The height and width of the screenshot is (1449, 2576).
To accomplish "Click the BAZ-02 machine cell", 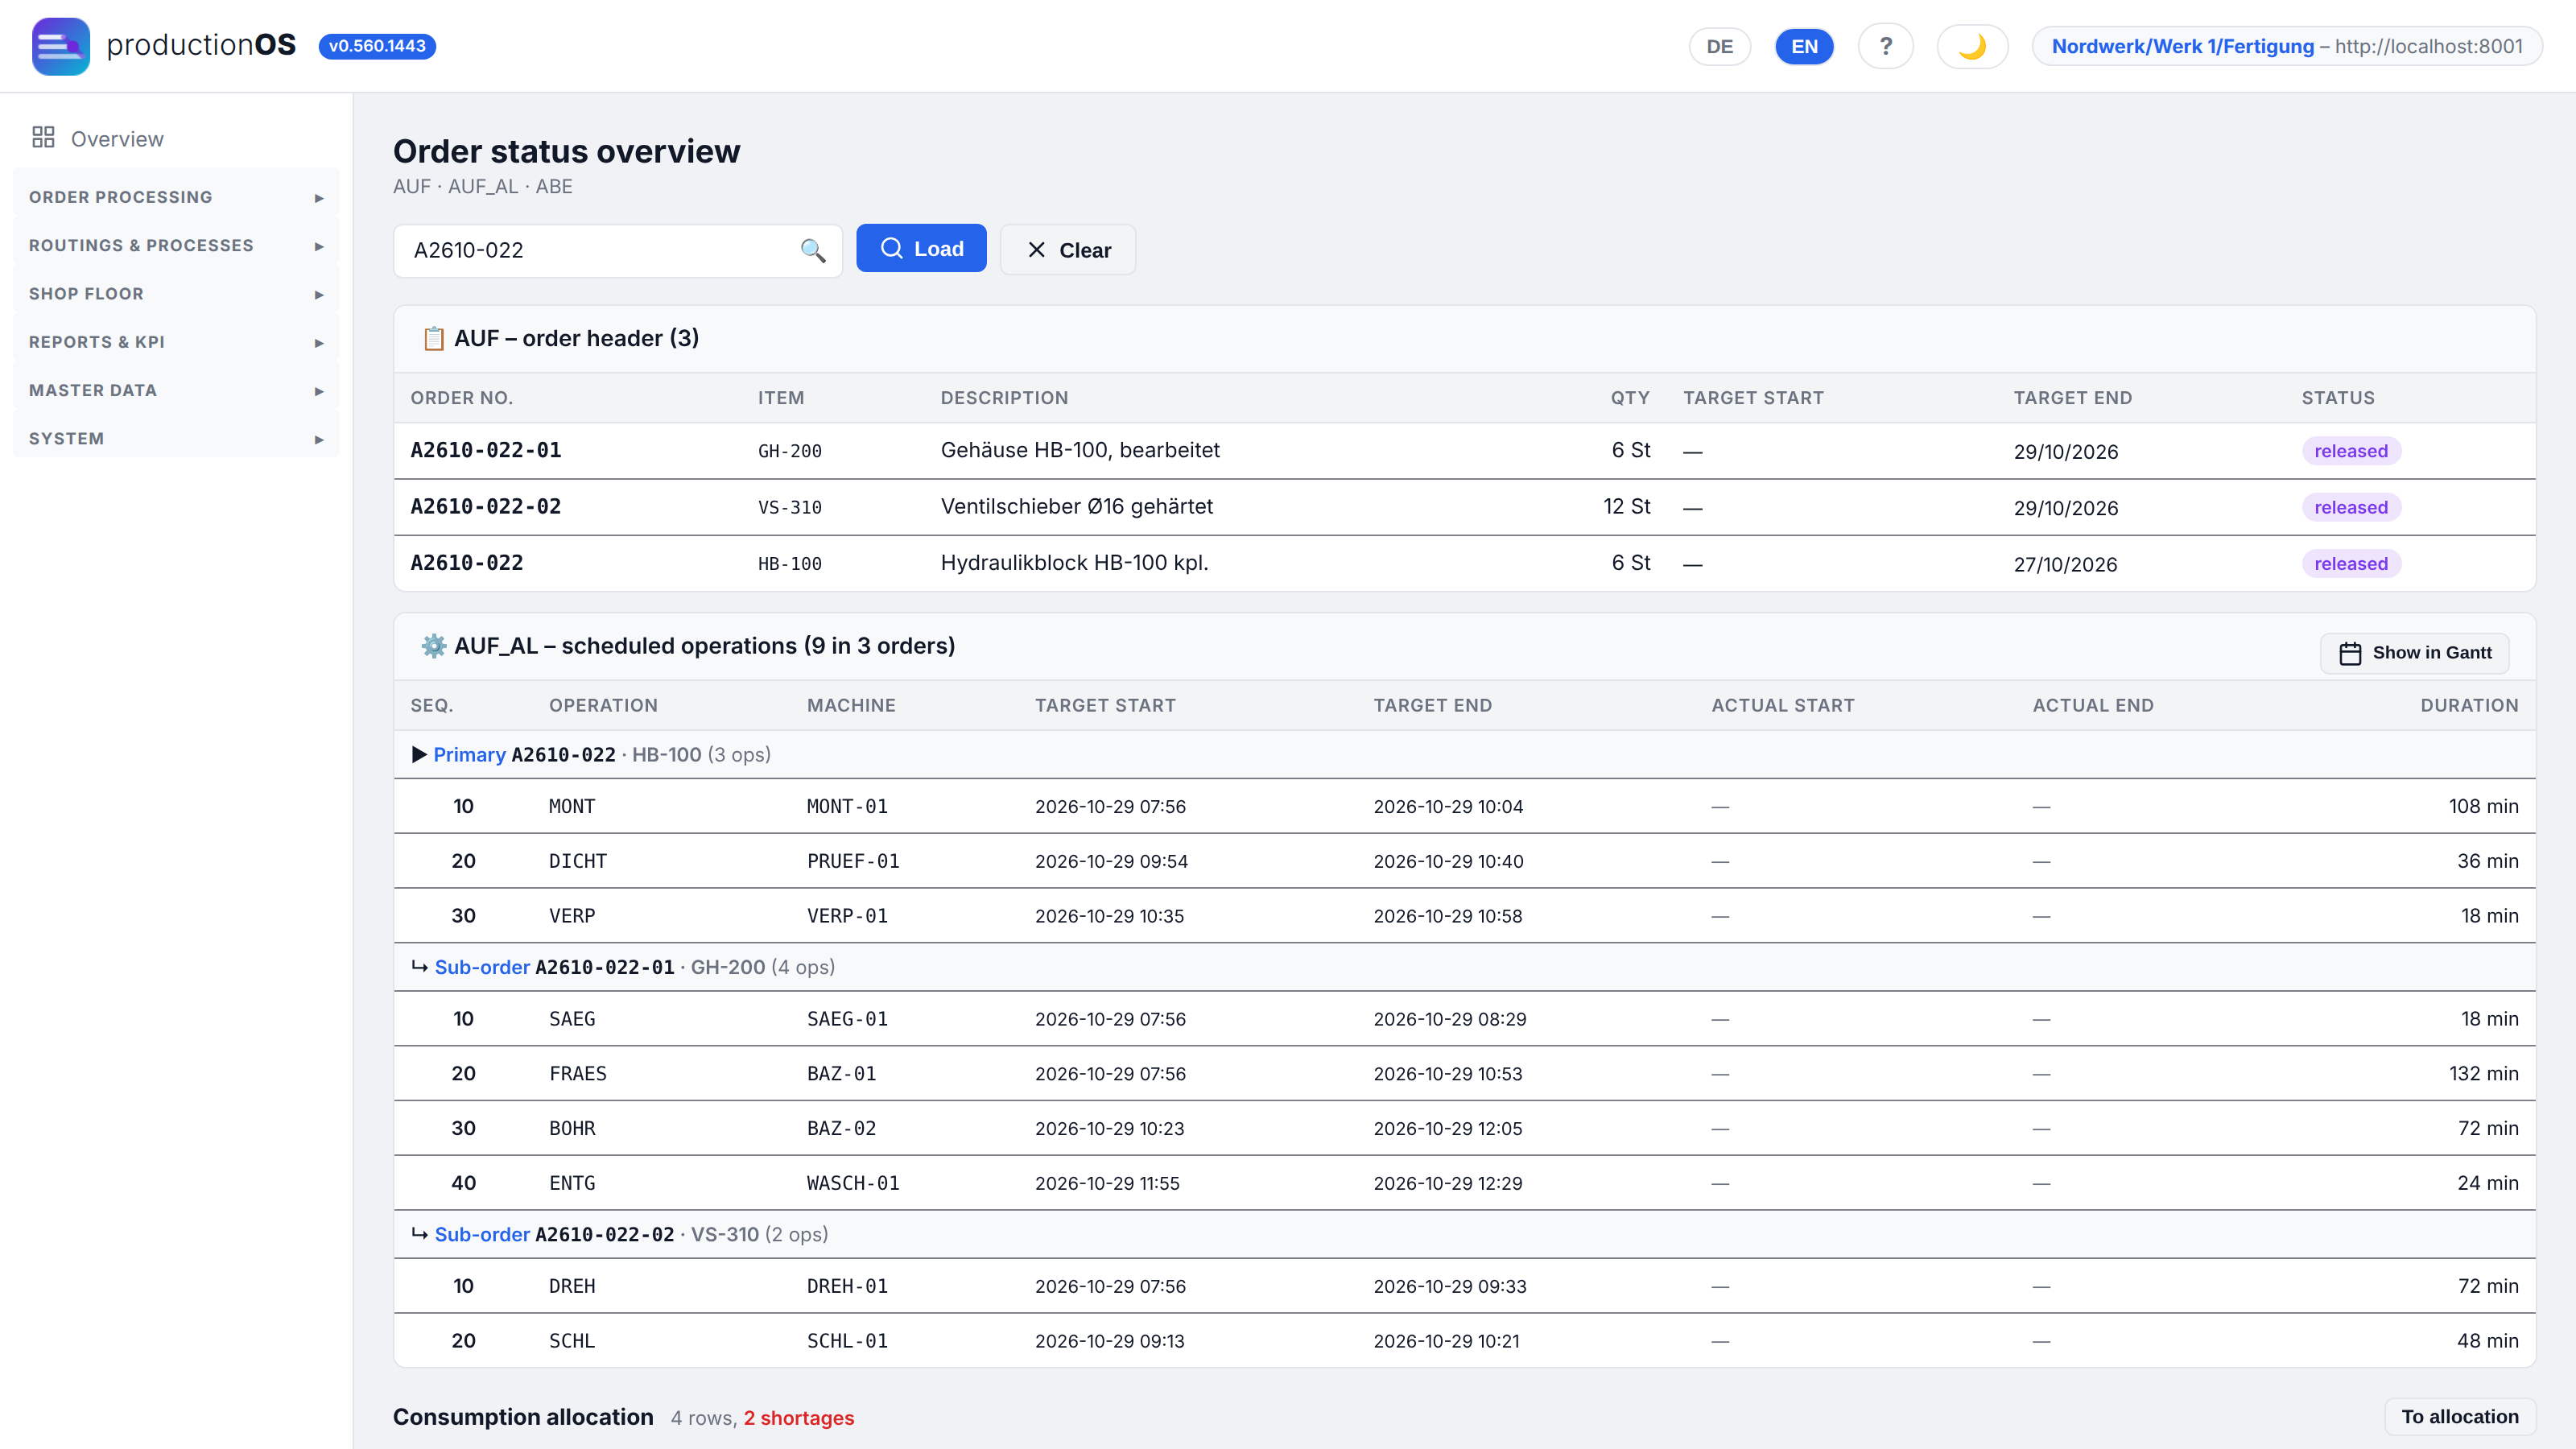I will coord(841,1129).
